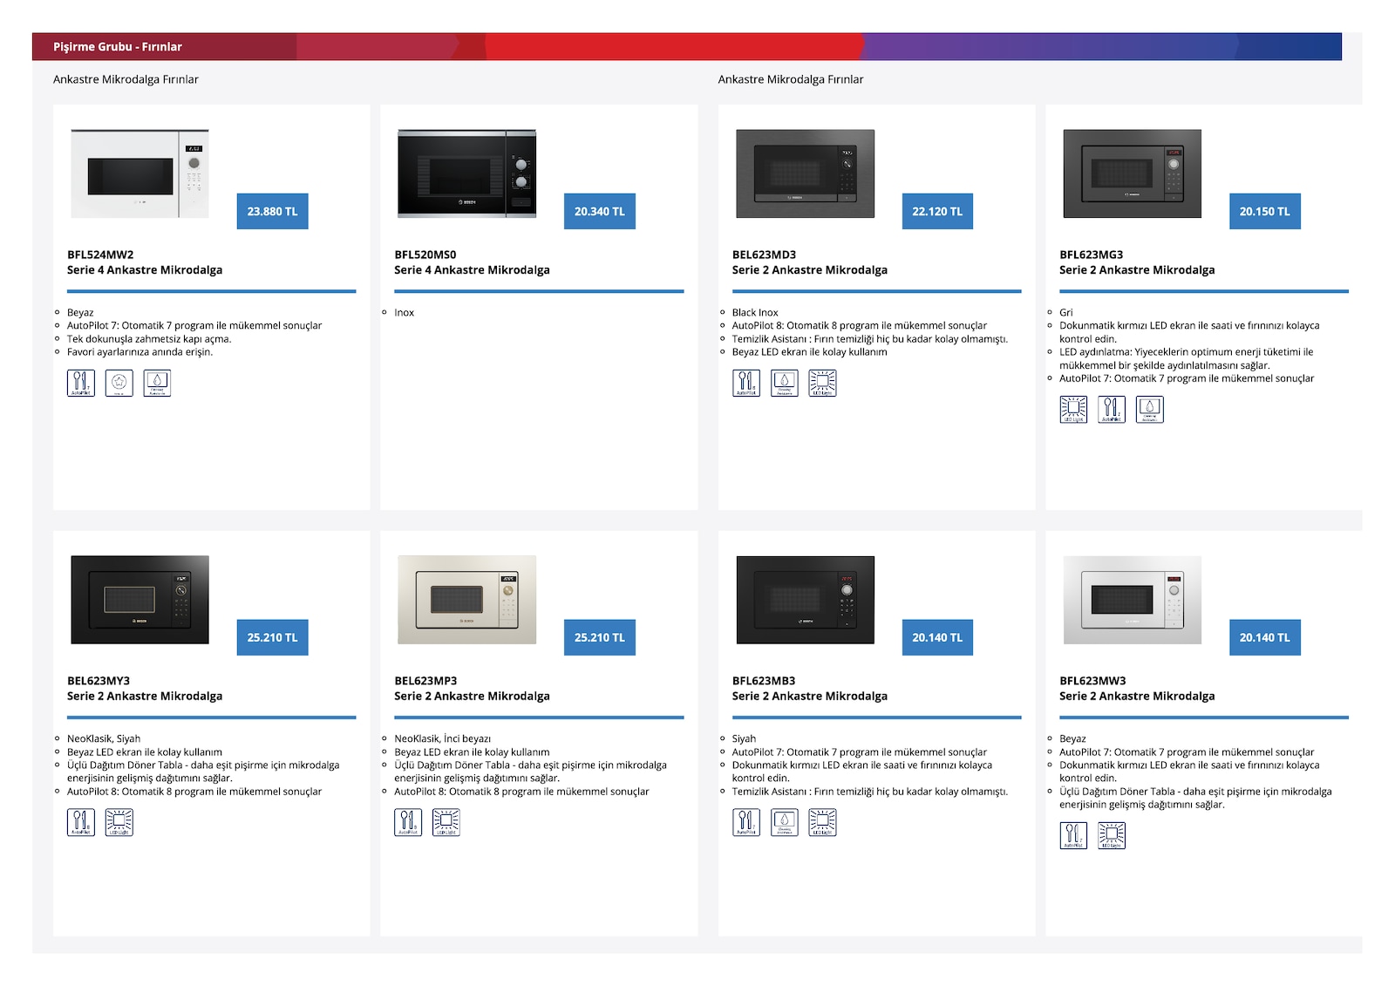Click the model code BEL623MD3
1395x986 pixels.
764,255
